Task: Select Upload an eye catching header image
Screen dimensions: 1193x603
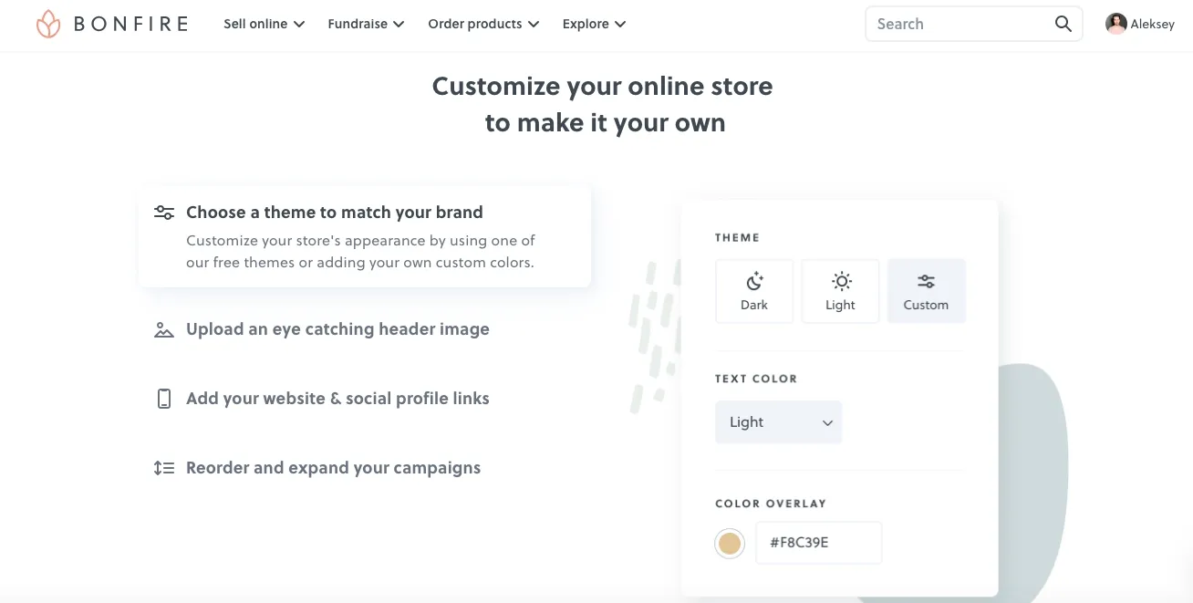Action: (x=337, y=329)
